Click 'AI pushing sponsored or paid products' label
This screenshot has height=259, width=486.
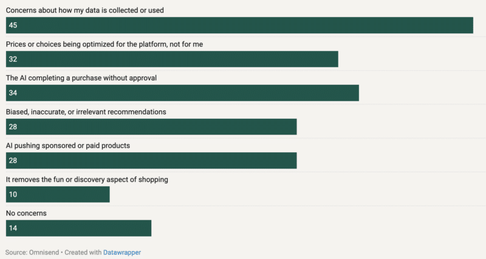pyautogui.click(x=68, y=146)
